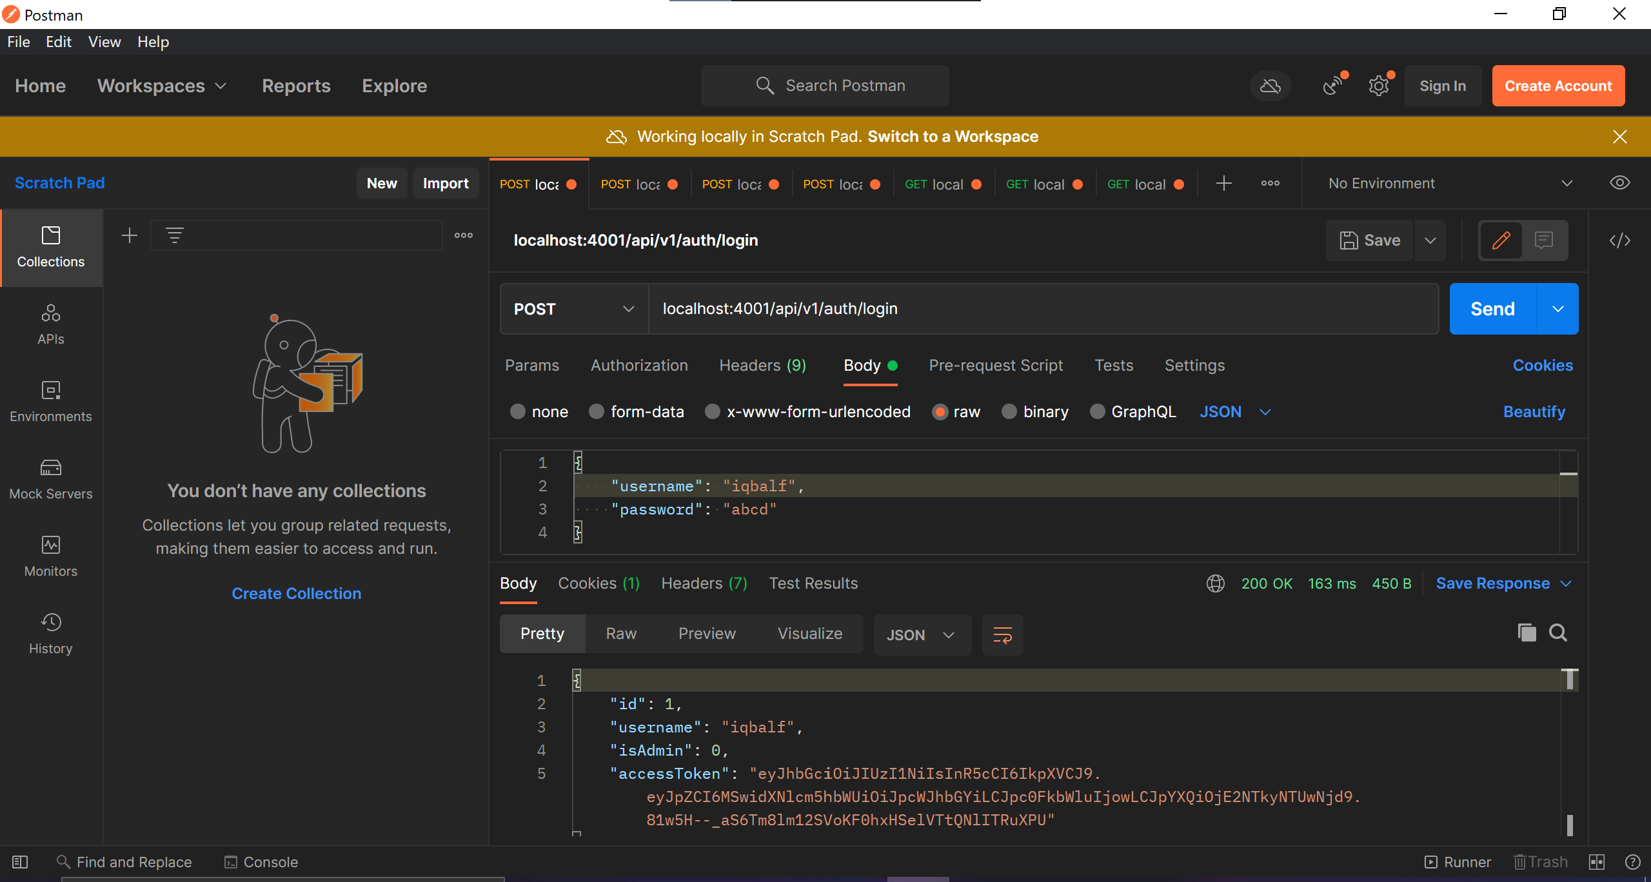The image size is (1651, 882).
Task: Open the APIs sidebar panel
Action: pyautogui.click(x=51, y=325)
